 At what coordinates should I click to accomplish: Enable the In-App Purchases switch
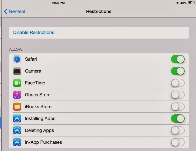[178, 142]
